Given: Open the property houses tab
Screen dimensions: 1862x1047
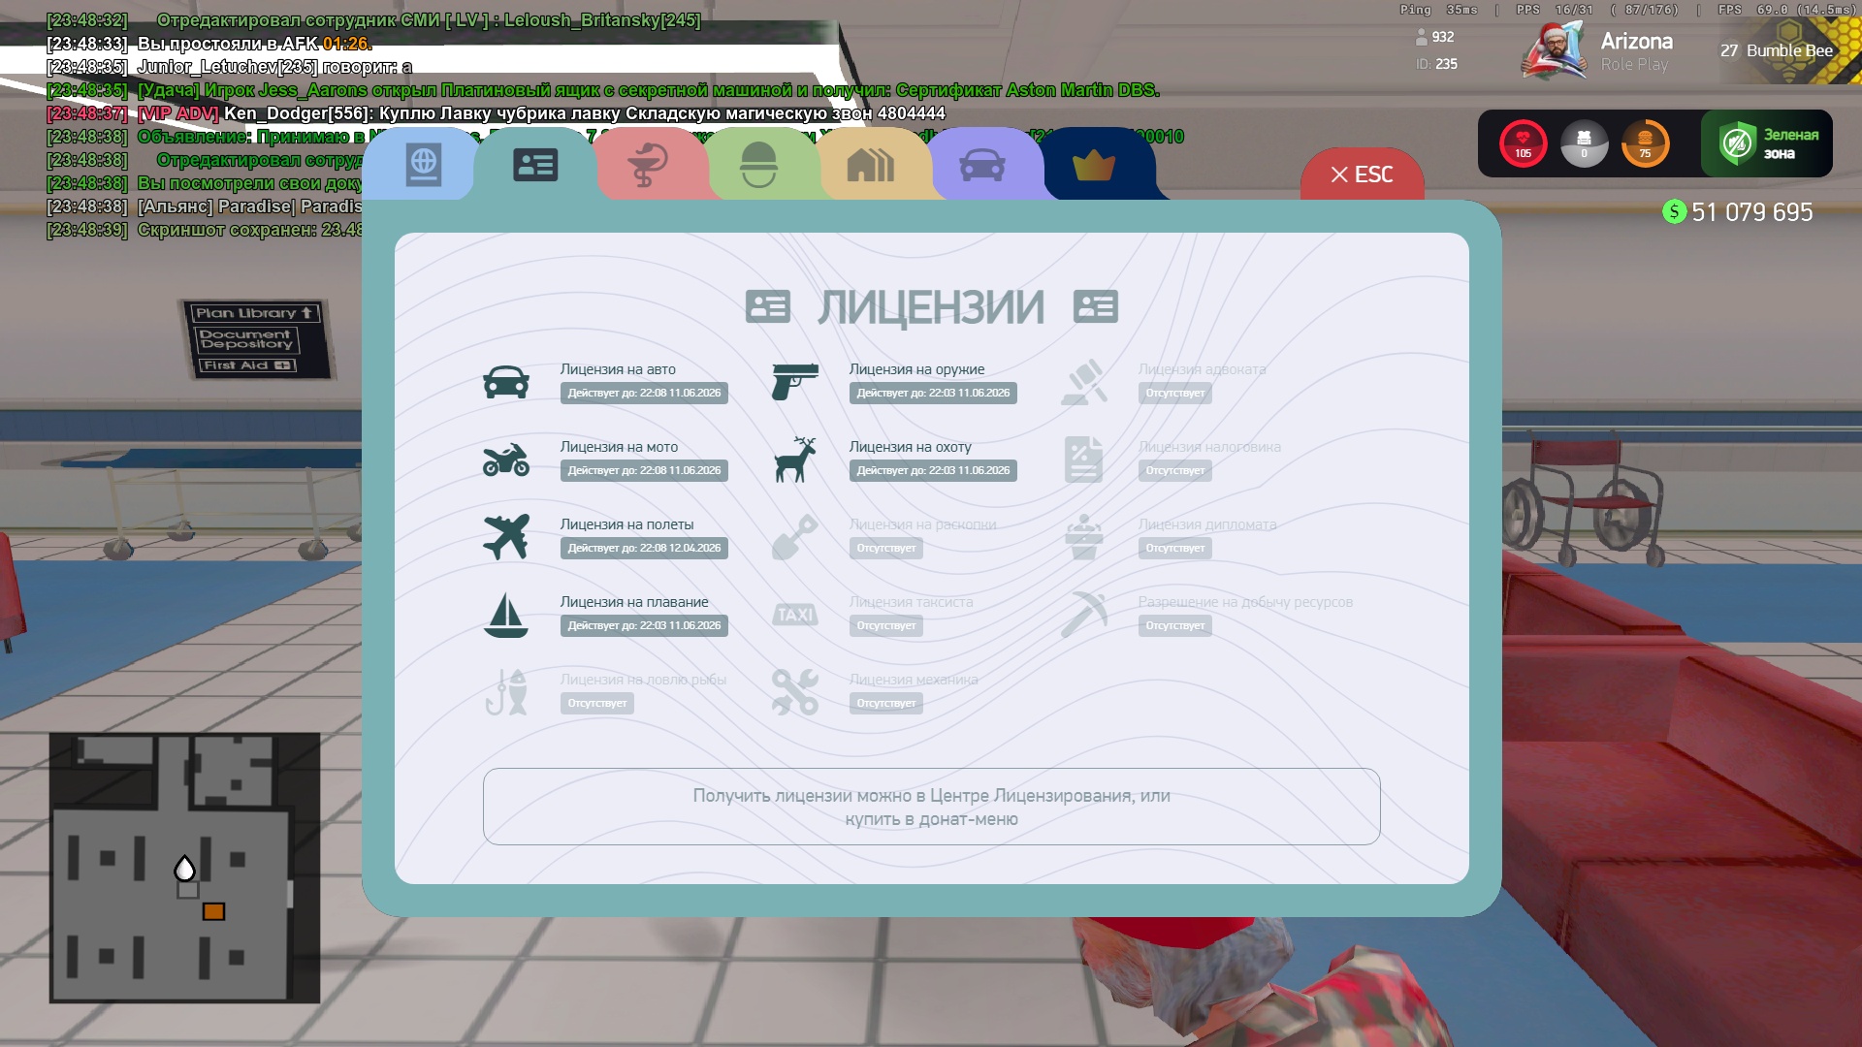Looking at the screenshot, I should [870, 165].
